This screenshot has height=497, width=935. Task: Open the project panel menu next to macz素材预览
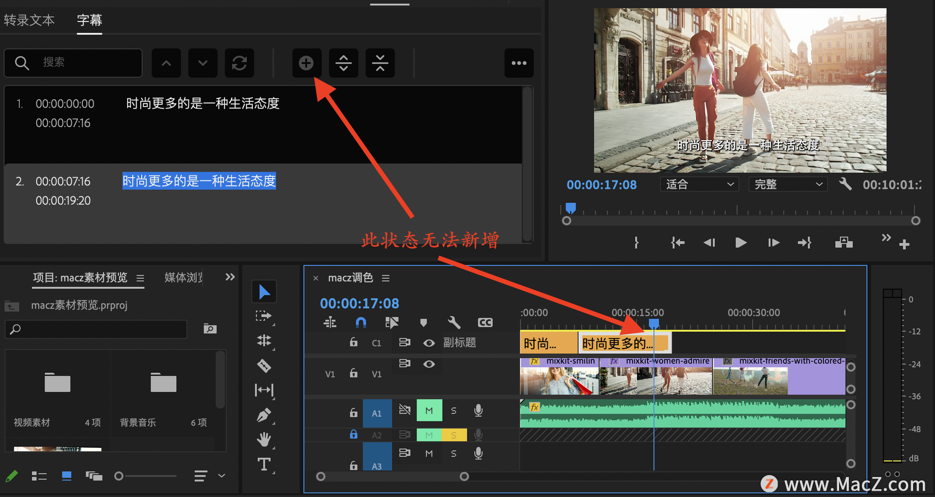(140, 278)
